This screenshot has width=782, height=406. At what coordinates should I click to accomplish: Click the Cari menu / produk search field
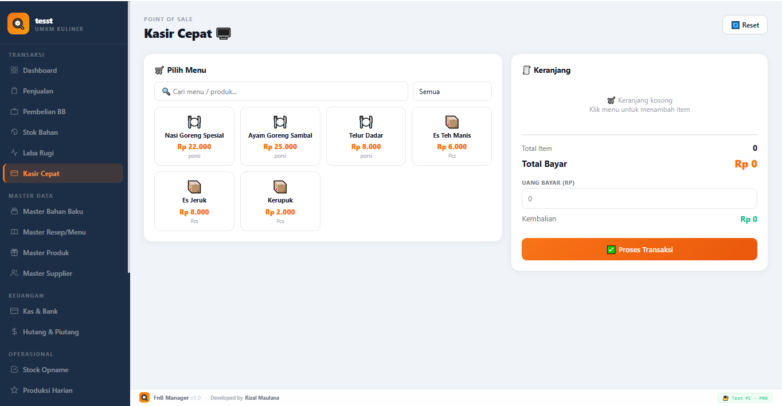[281, 91]
